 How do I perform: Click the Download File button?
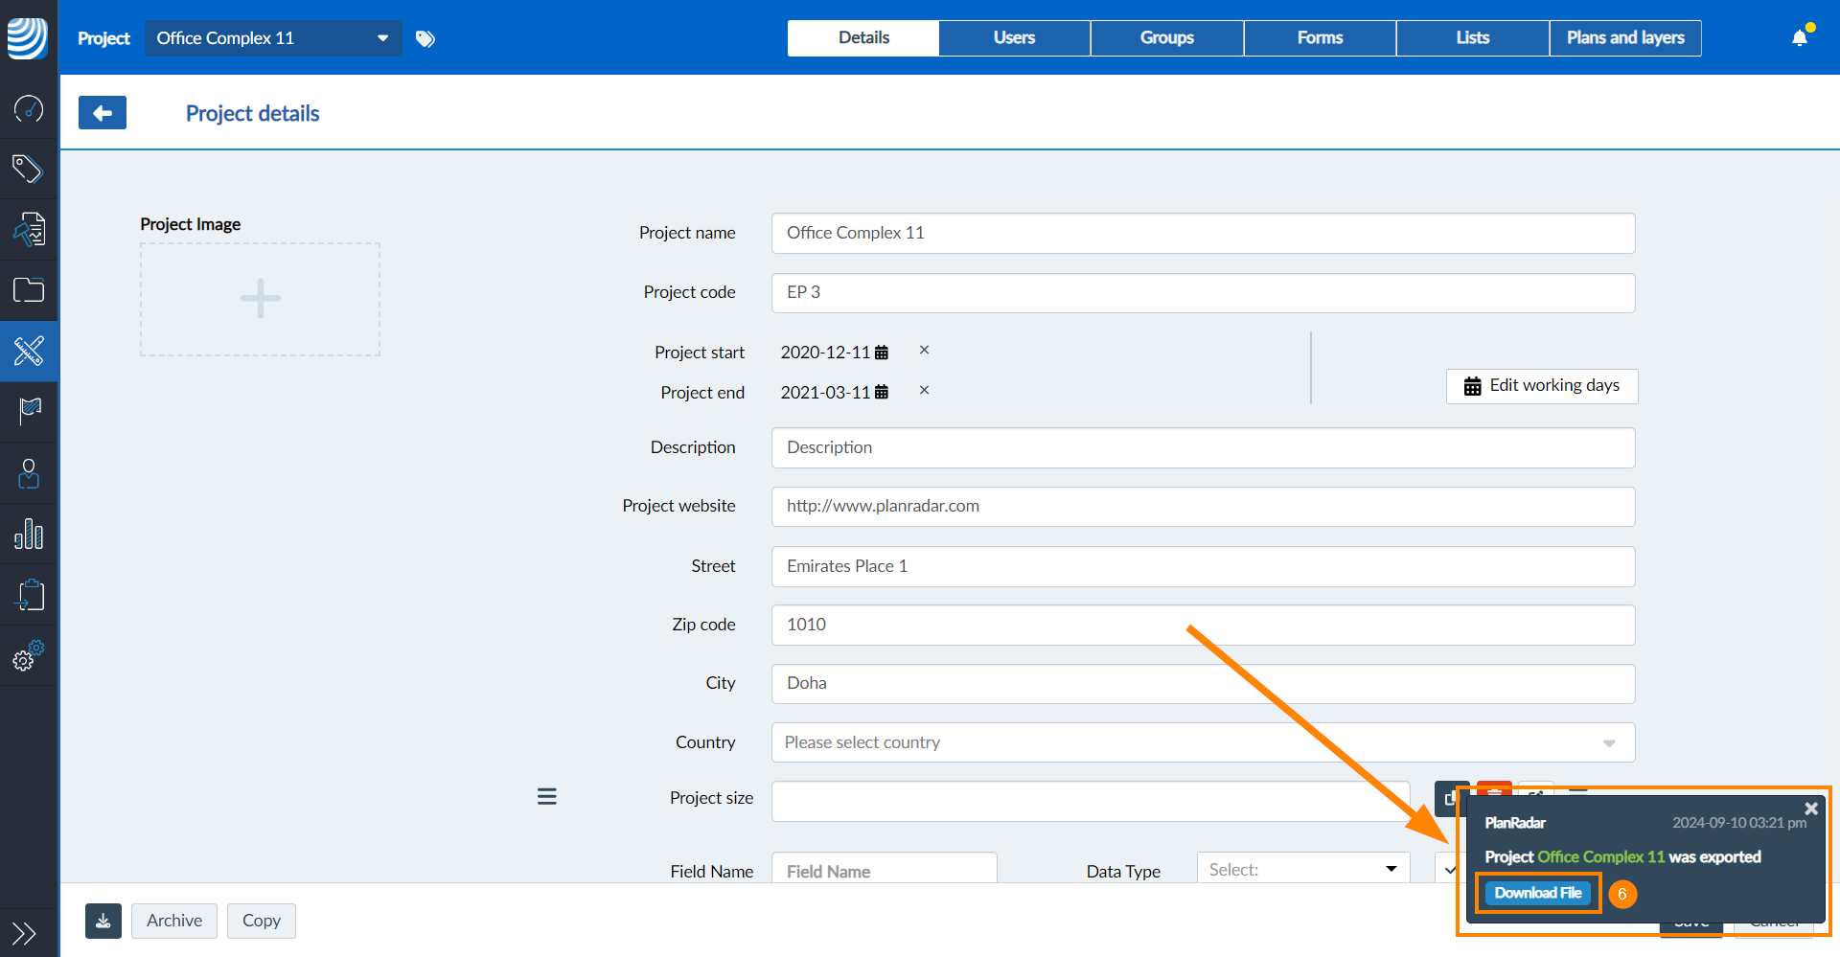[x=1538, y=893]
